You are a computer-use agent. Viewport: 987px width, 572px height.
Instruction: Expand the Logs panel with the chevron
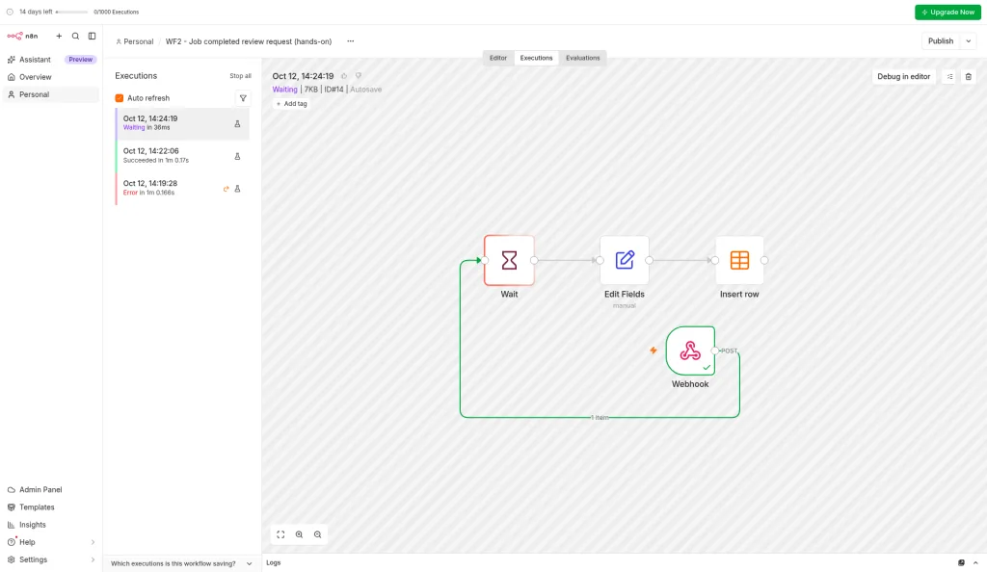click(975, 562)
